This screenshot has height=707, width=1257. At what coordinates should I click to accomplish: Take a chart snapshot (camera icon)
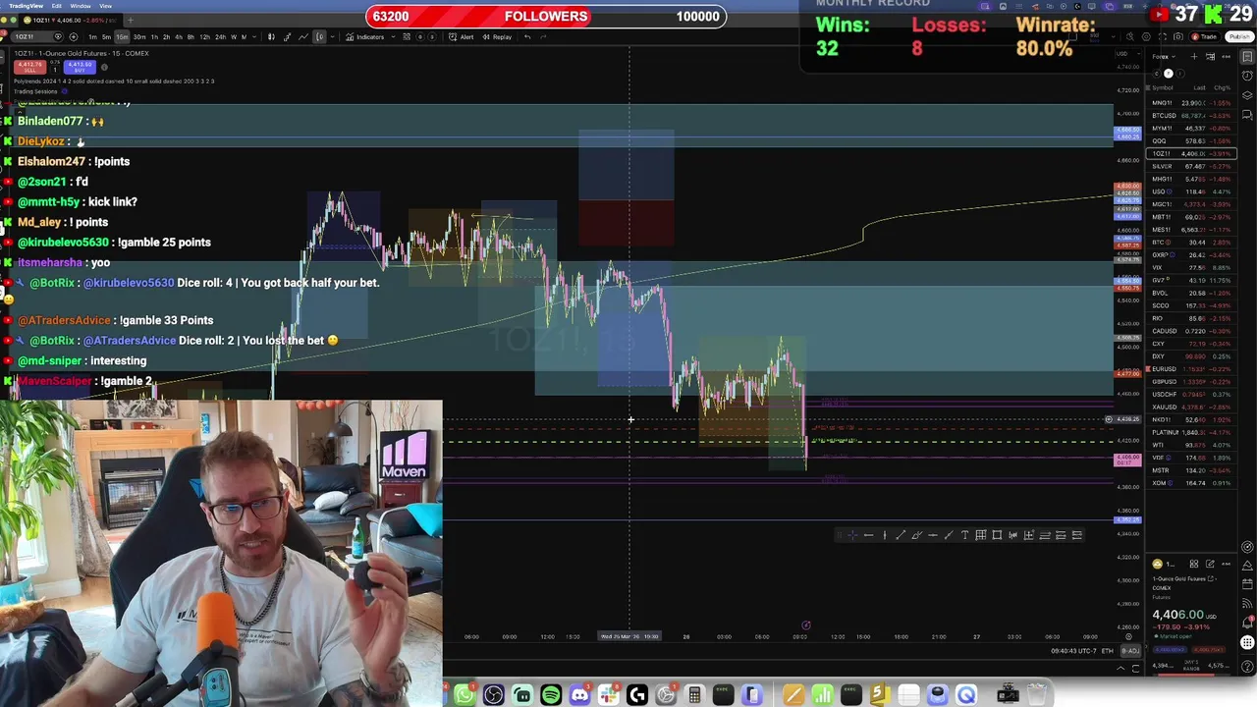(x=1177, y=36)
